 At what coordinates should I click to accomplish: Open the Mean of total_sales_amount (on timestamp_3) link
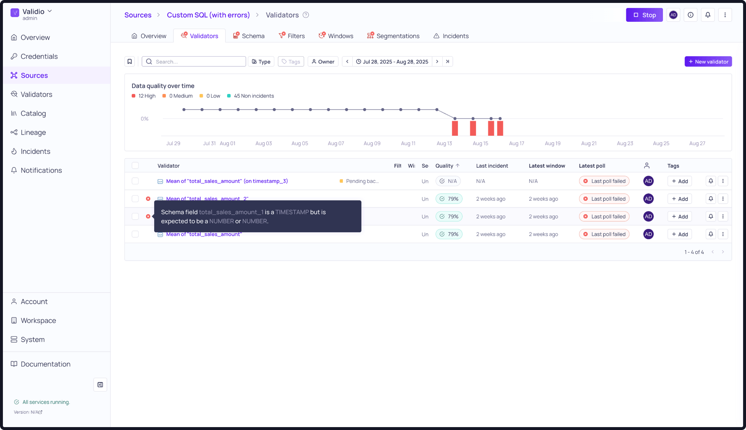[x=227, y=181]
